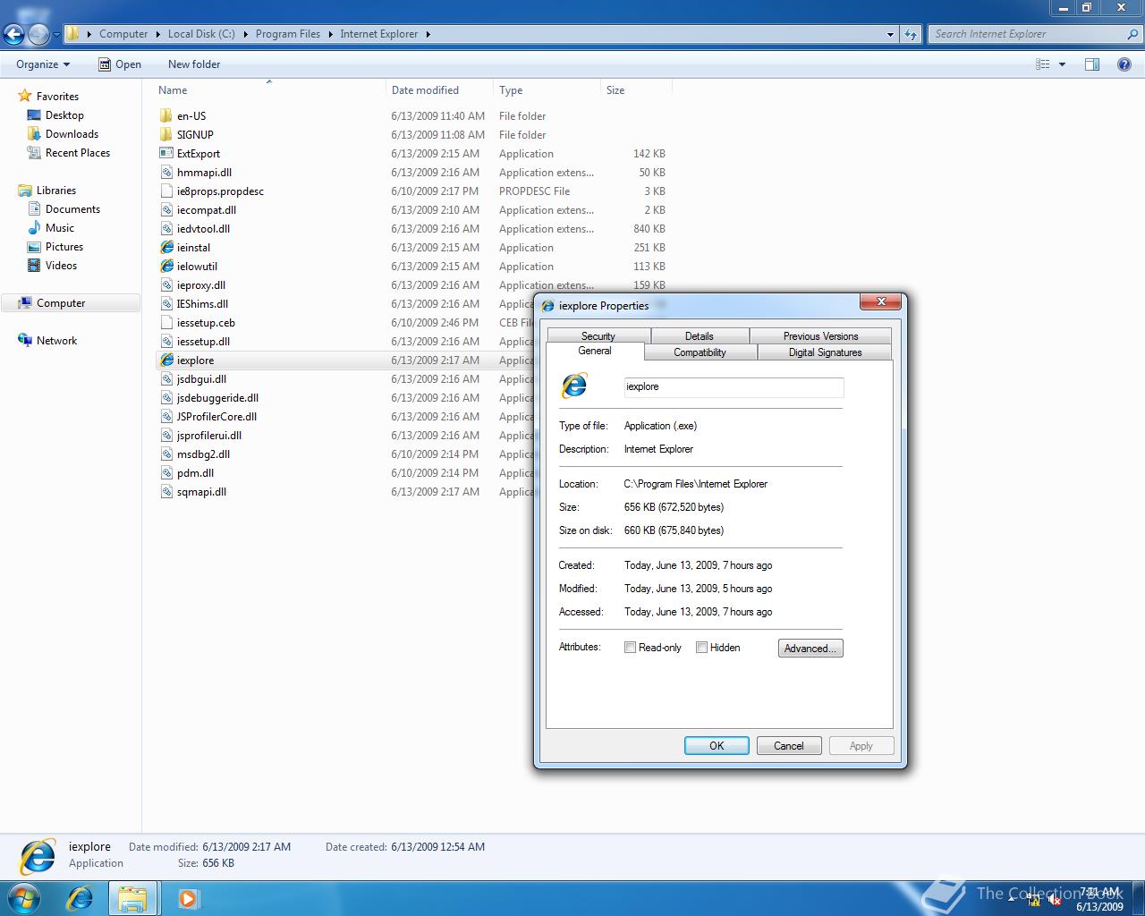Launch Internet Explorer from the taskbar
This screenshot has height=916, width=1145.
coord(80,898)
